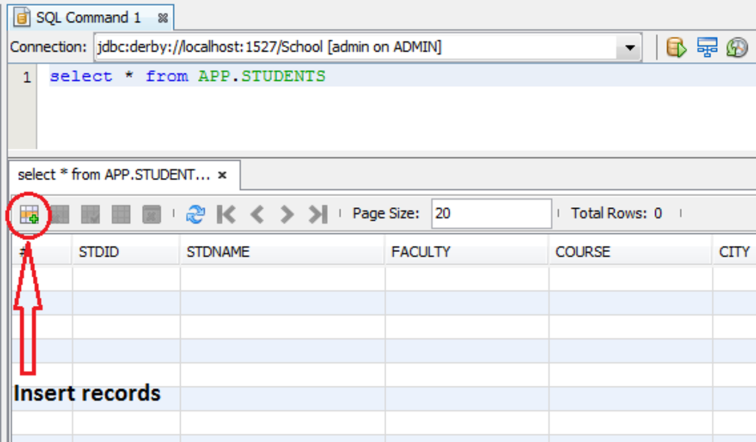Close the query results tab

tap(222, 176)
